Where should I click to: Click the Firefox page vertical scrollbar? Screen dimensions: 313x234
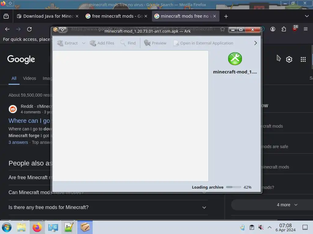click(x=312, y=57)
